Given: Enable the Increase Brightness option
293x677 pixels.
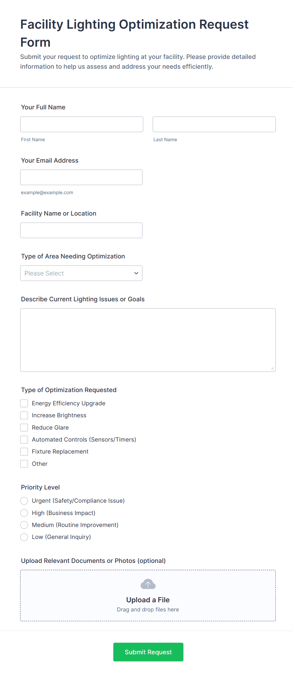Looking at the screenshot, I should (x=24, y=415).
